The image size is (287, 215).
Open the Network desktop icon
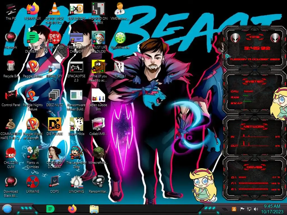pyautogui.click(x=11, y=38)
